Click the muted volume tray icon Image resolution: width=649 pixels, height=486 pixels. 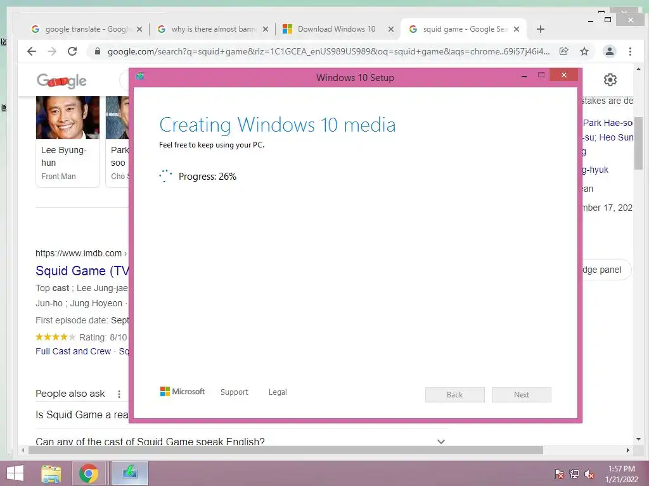click(x=589, y=474)
